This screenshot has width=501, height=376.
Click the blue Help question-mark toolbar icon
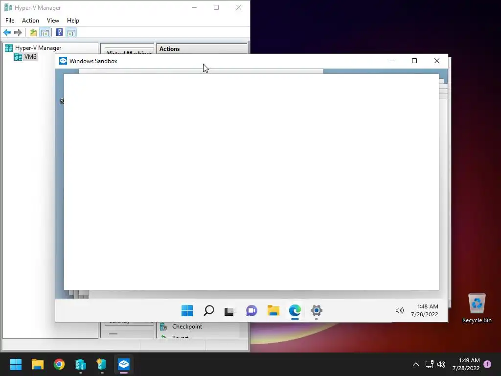tap(59, 32)
